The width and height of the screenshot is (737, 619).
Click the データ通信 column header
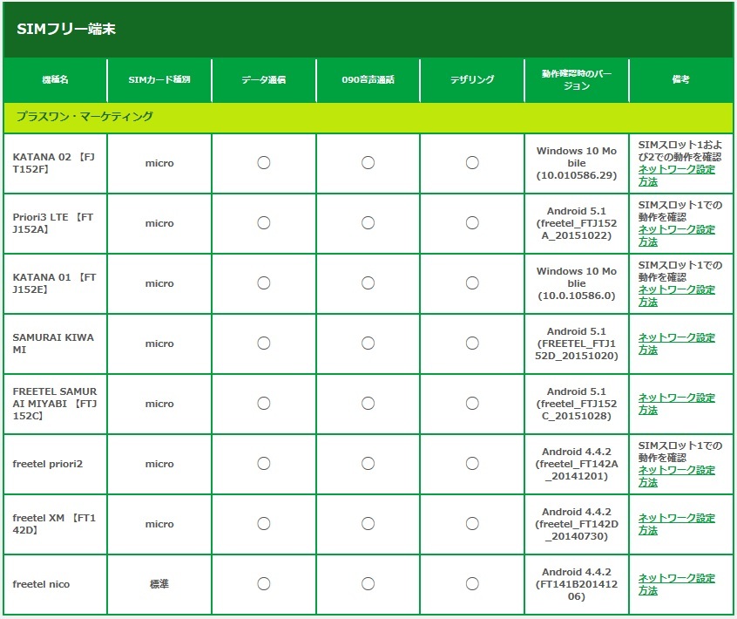pos(264,79)
